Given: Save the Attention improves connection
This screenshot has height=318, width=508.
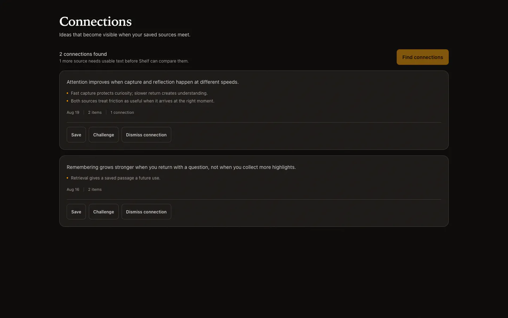Looking at the screenshot, I should click(76, 135).
